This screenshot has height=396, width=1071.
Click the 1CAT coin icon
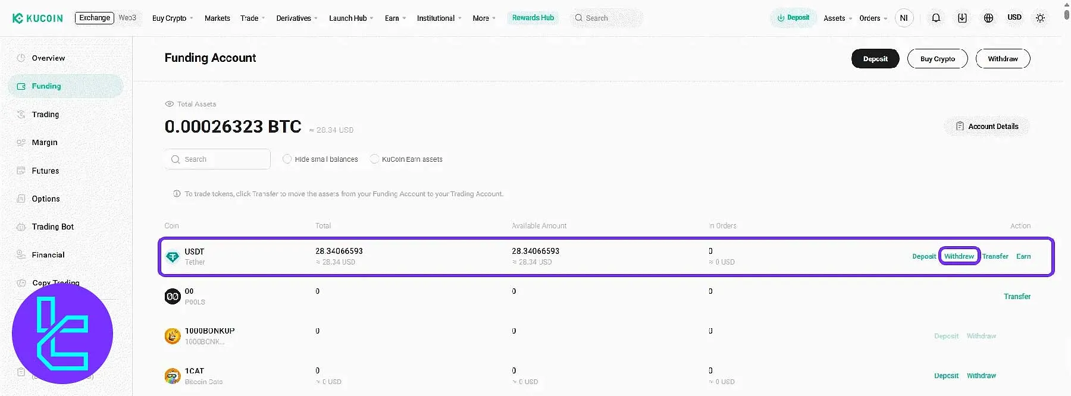pyautogui.click(x=173, y=376)
